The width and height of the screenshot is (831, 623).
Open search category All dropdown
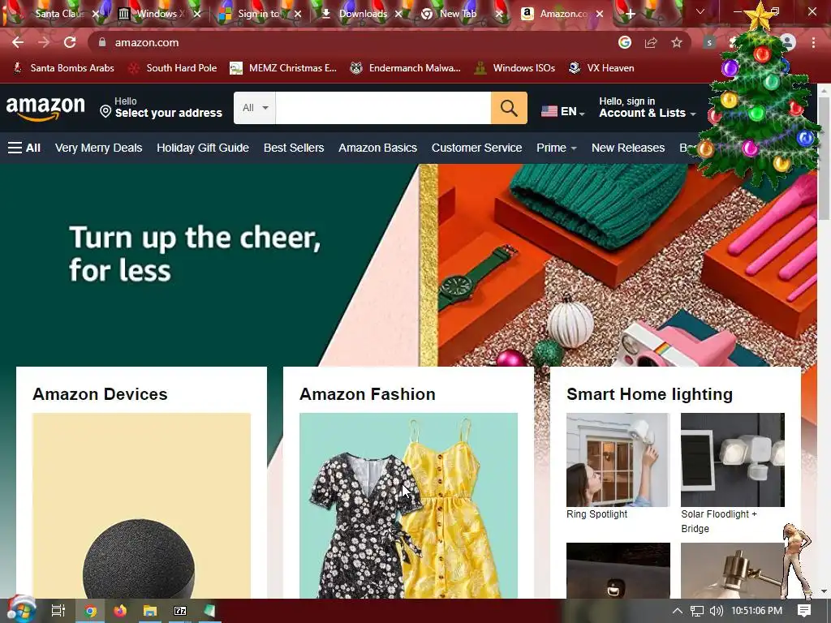[x=255, y=108]
